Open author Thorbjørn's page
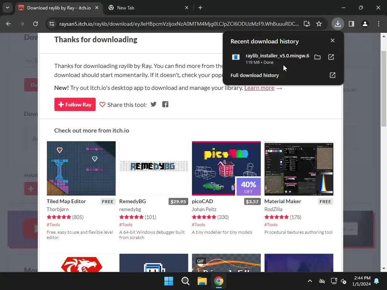Image resolution: width=387 pixels, height=290 pixels. pos(57,209)
